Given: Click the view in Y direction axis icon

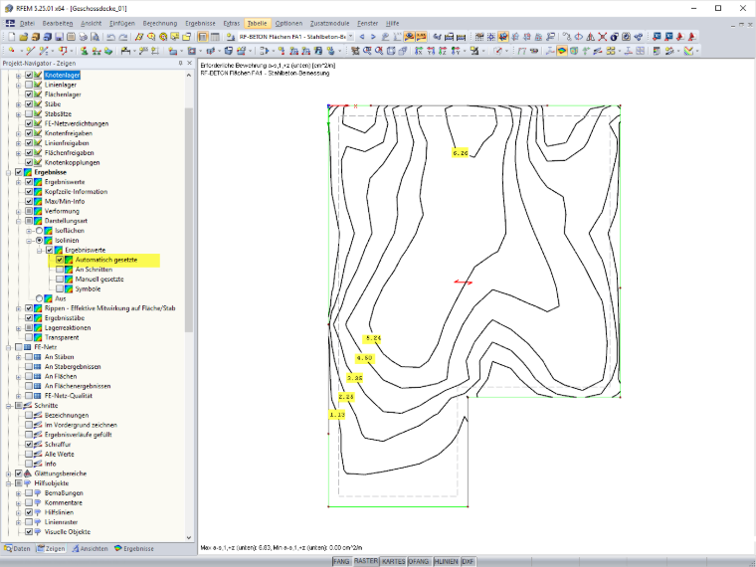Looking at the screenshot, I should [x=431, y=51].
